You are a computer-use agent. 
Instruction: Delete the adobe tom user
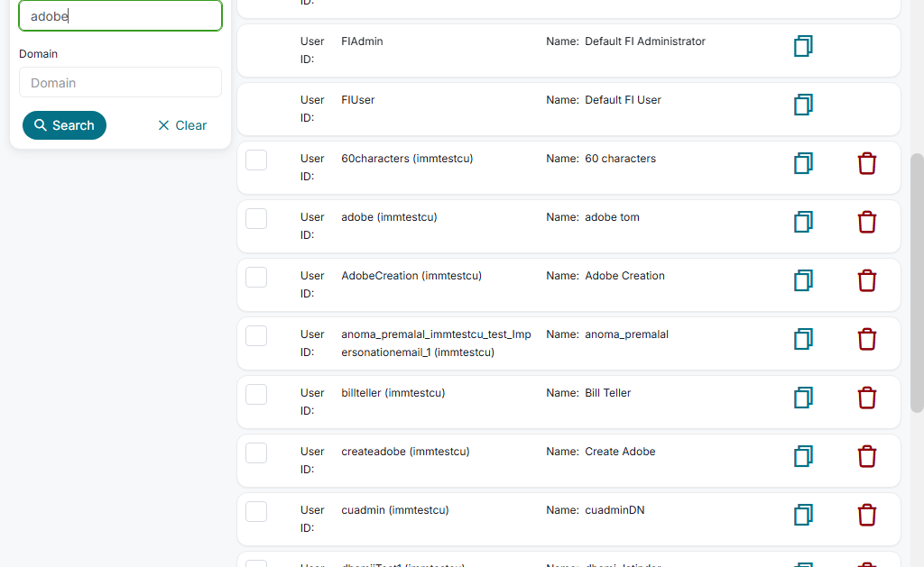pyautogui.click(x=866, y=222)
